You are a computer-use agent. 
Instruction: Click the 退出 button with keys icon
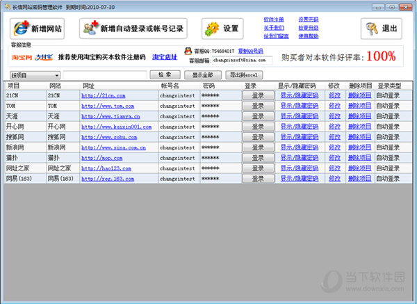click(x=381, y=29)
